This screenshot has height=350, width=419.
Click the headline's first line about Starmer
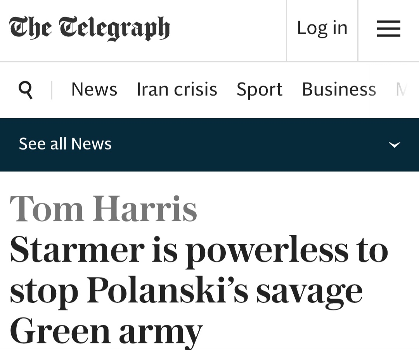199,250
